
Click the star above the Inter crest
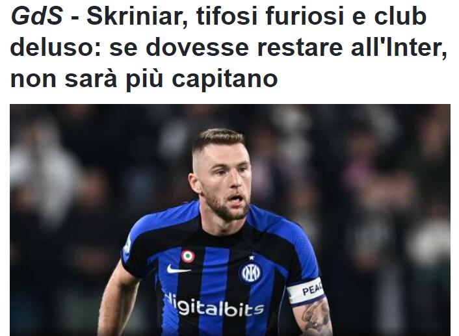coord(251,258)
